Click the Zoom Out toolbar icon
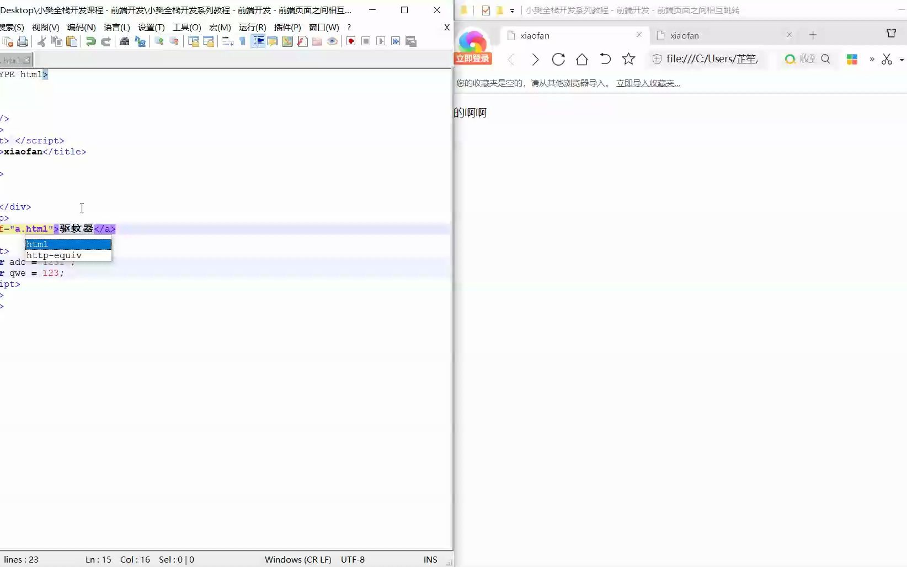 (174, 41)
